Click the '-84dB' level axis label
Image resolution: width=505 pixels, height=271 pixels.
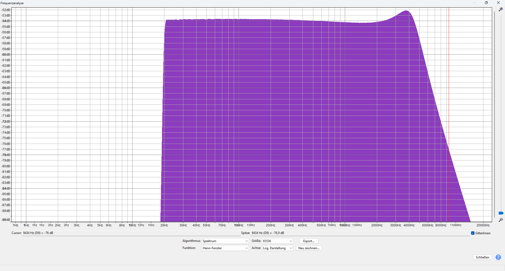pos(6,189)
